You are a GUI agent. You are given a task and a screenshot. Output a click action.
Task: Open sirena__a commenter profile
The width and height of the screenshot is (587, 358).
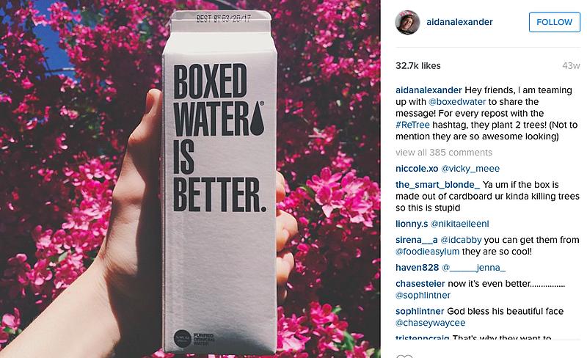click(x=416, y=240)
